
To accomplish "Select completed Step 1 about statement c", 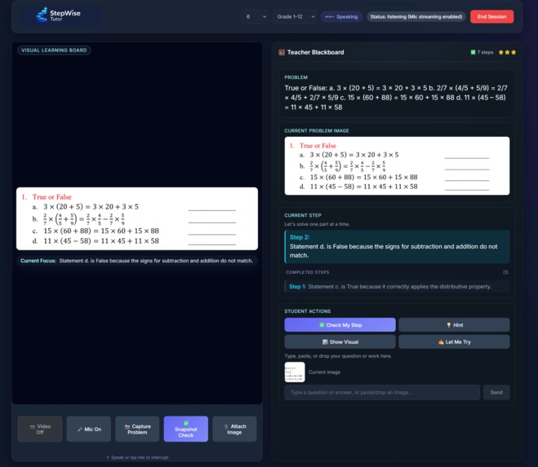I will (397, 286).
